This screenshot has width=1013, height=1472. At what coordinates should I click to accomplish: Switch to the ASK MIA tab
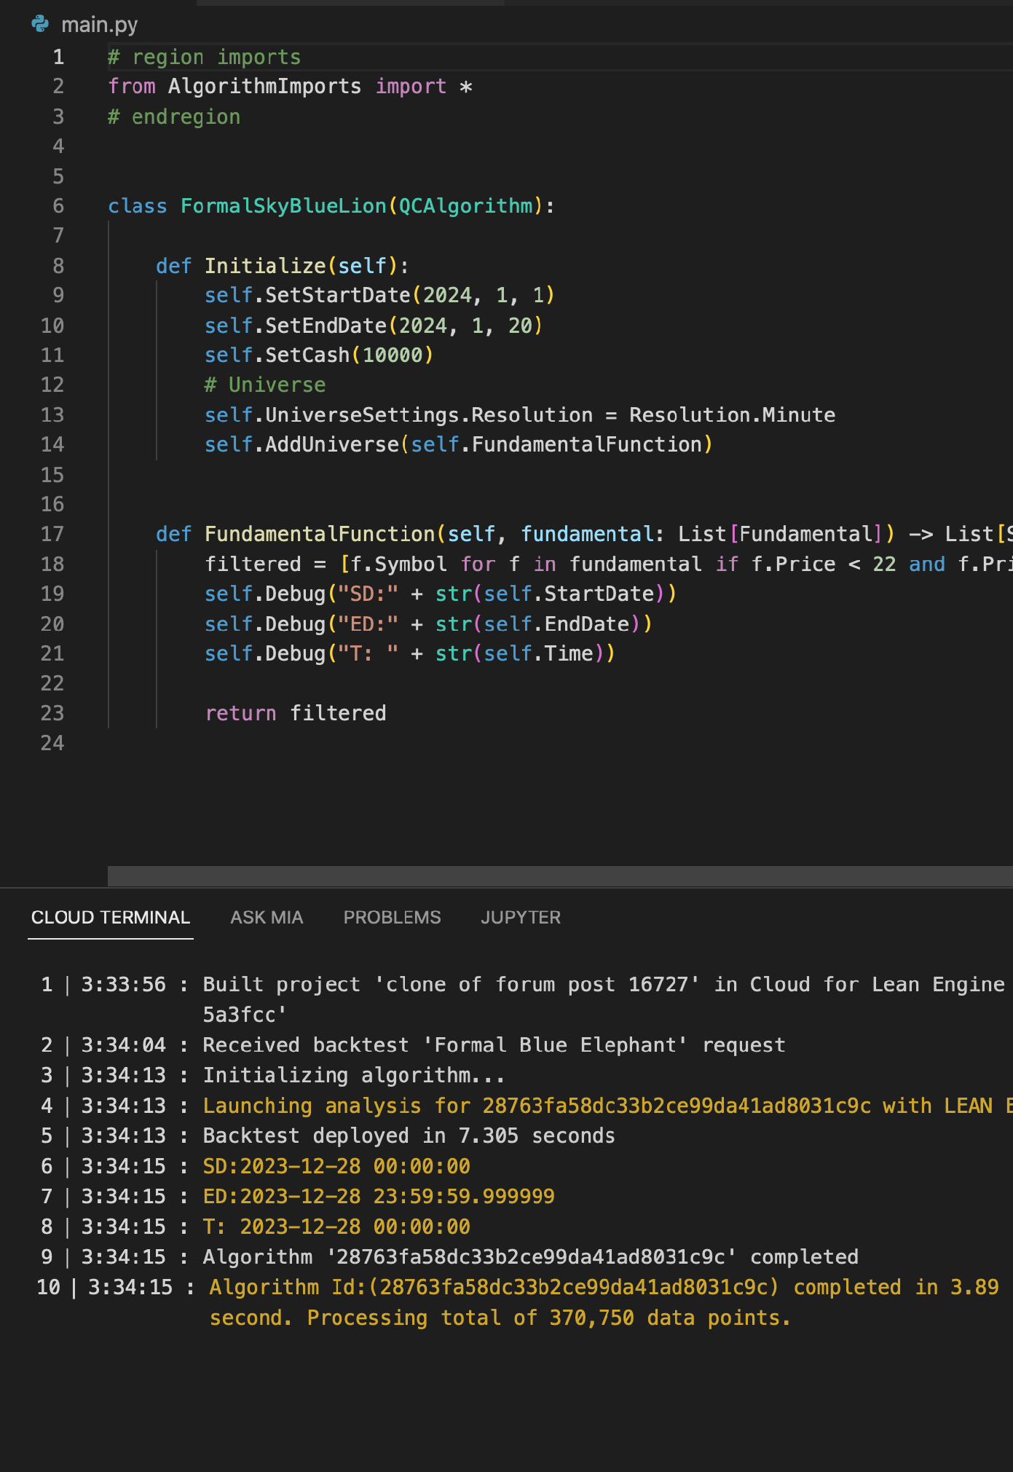click(267, 917)
